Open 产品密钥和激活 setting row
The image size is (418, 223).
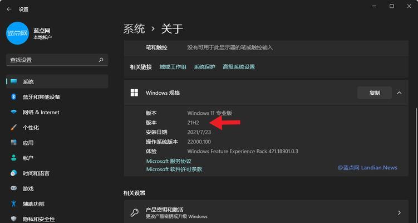pos(266,212)
